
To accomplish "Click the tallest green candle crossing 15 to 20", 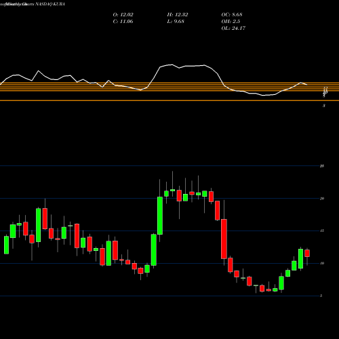I will pos(160,216).
